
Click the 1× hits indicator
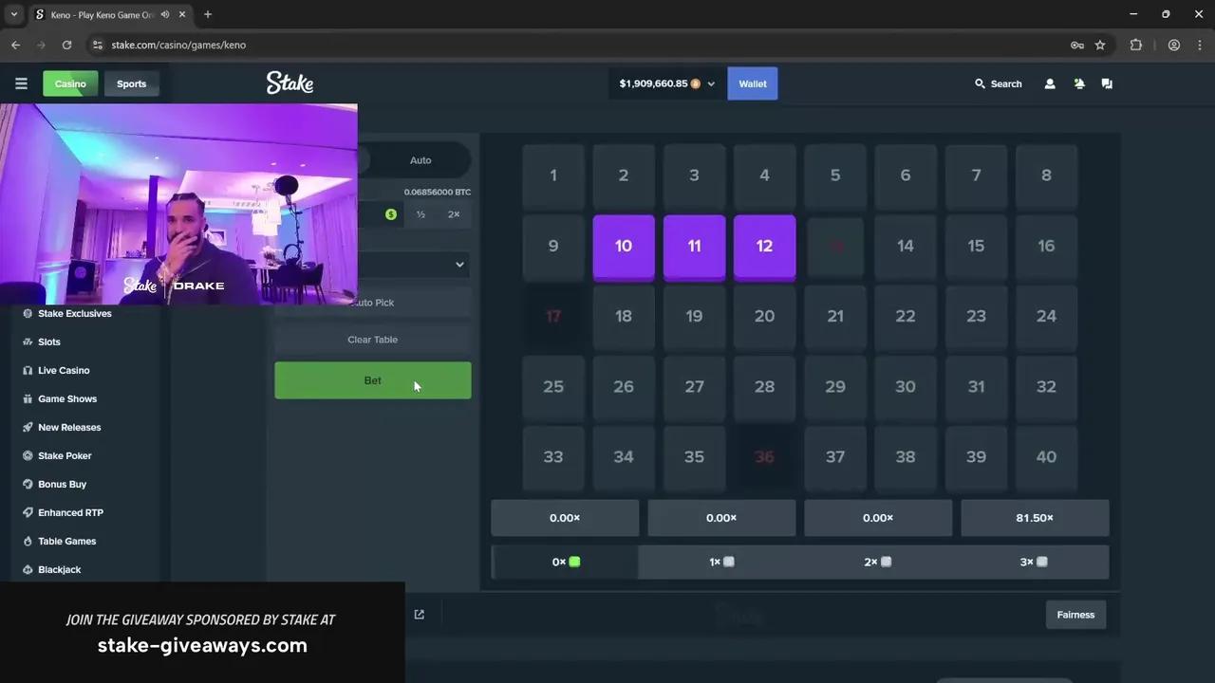(x=721, y=562)
